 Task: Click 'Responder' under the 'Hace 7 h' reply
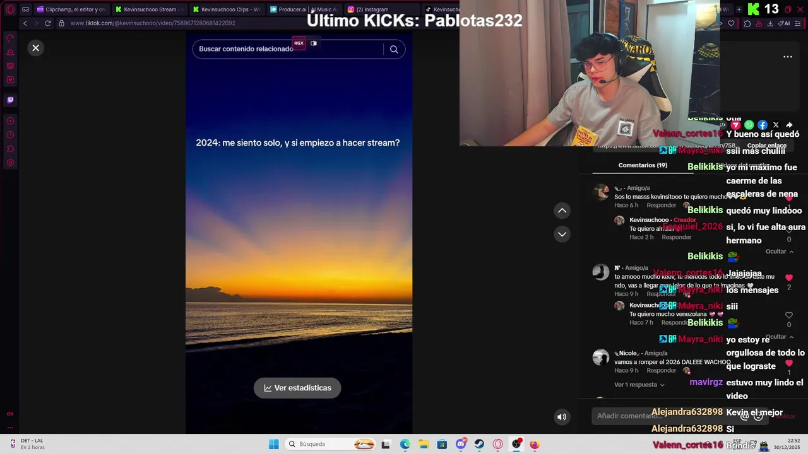click(x=676, y=322)
